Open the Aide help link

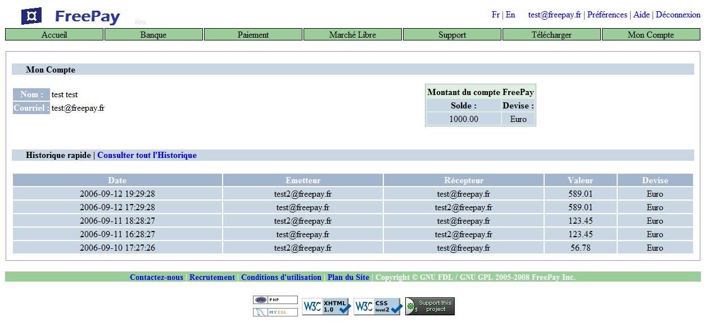[641, 15]
